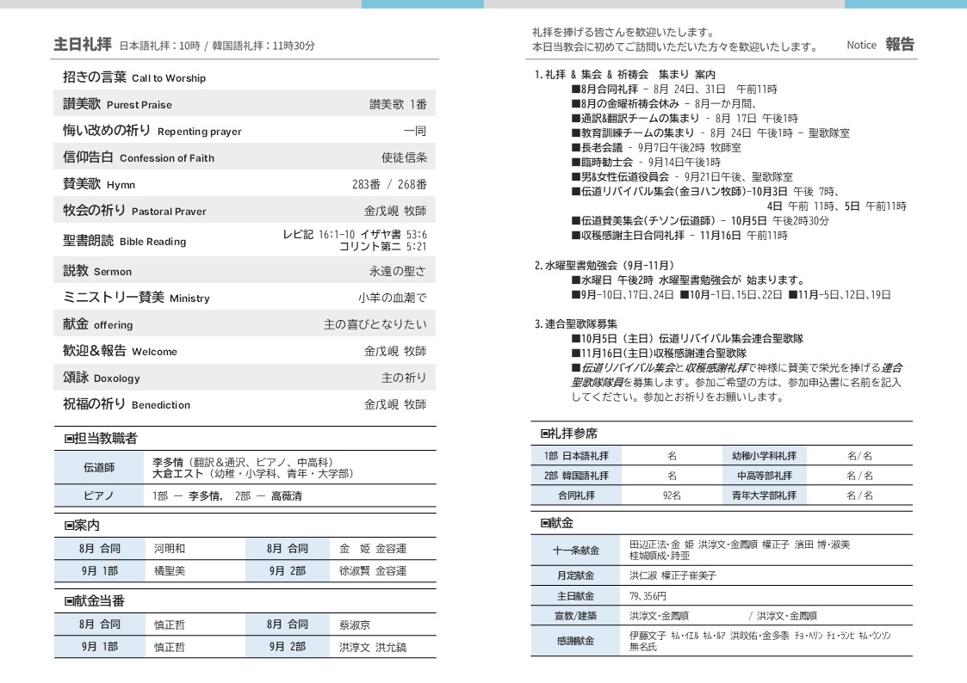Click the 79,356円 offering amount

(x=648, y=596)
